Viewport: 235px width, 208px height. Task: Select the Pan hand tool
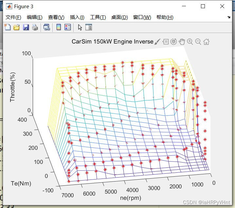[x=182, y=42]
